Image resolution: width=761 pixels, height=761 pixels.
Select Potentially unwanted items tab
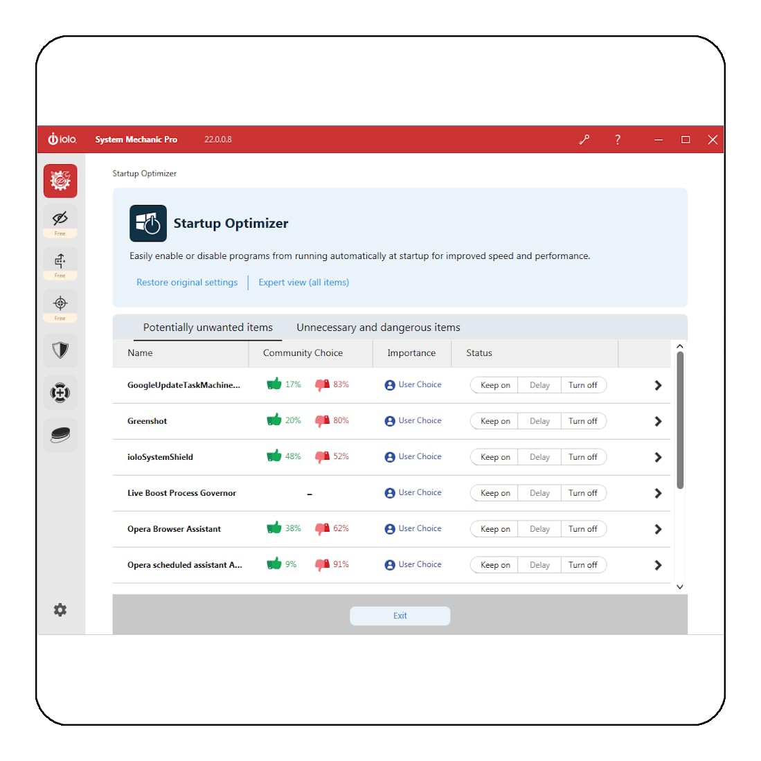click(x=208, y=328)
